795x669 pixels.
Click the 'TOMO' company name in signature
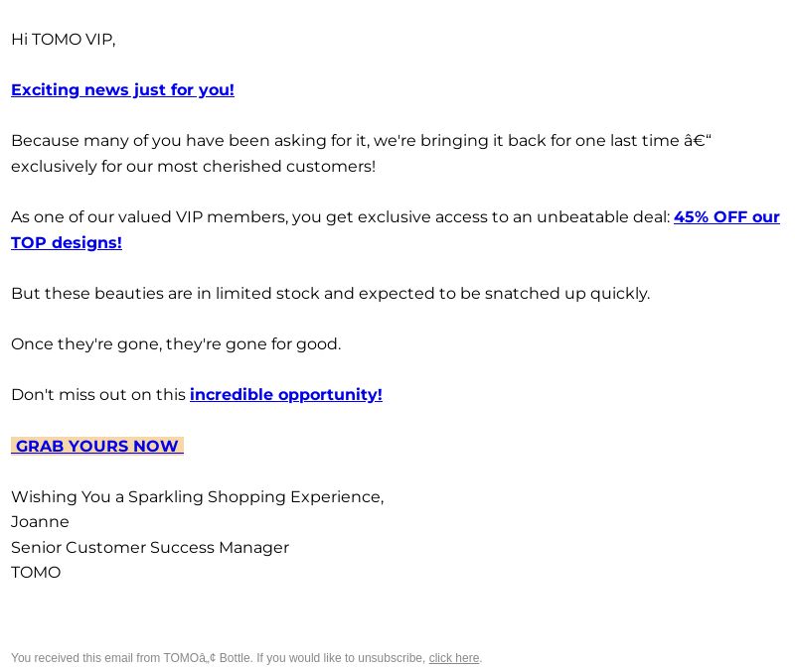tap(36, 573)
